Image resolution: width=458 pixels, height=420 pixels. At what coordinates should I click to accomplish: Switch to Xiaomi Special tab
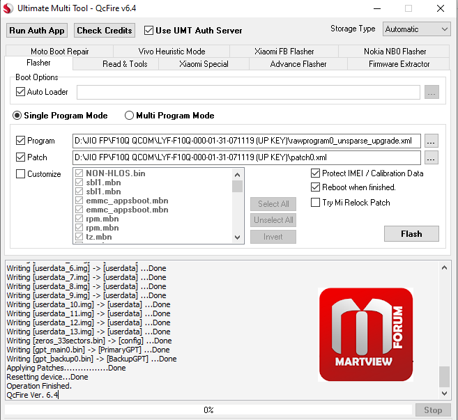[x=204, y=64]
